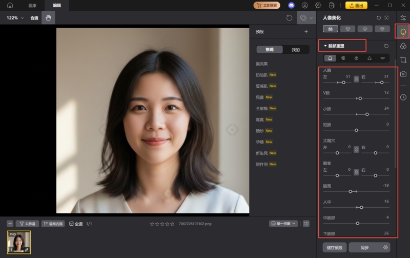Click the 匯出 export button
The image size is (410, 258).
pyautogui.click(x=356, y=5)
